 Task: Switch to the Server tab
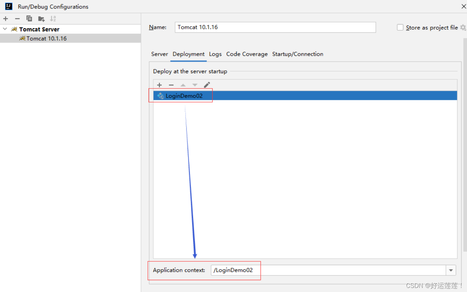point(160,54)
